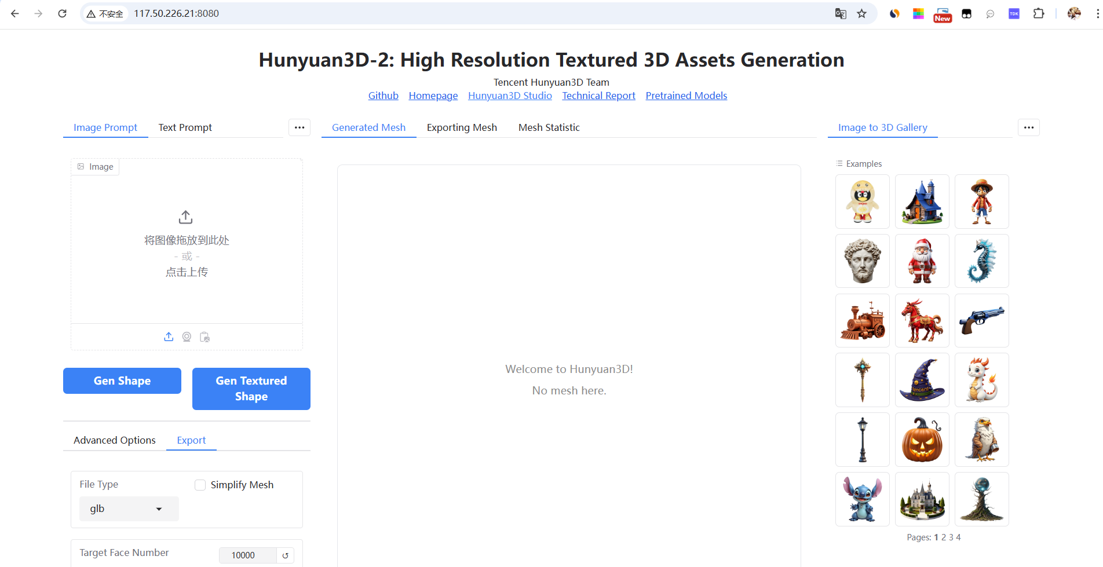Screen dimensions: 1103x567
Task: Open the Exporting Mesh tab
Action: (462, 127)
